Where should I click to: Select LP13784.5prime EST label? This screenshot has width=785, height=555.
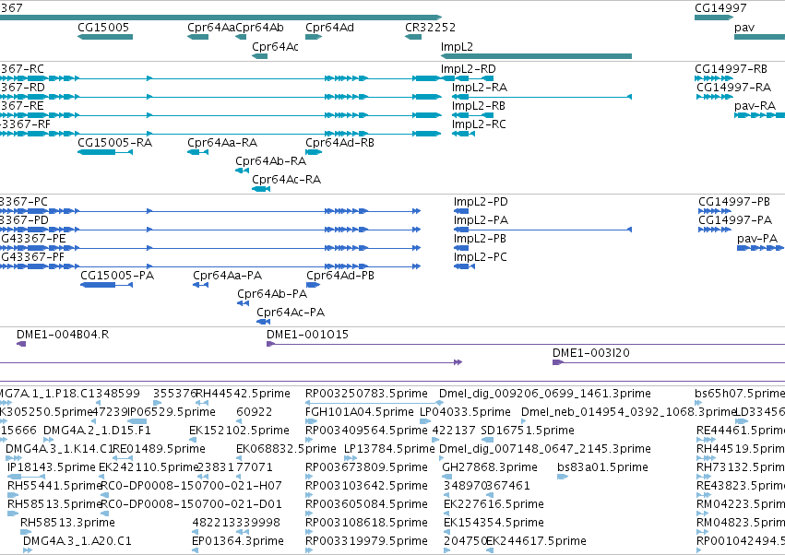(389, 449)
